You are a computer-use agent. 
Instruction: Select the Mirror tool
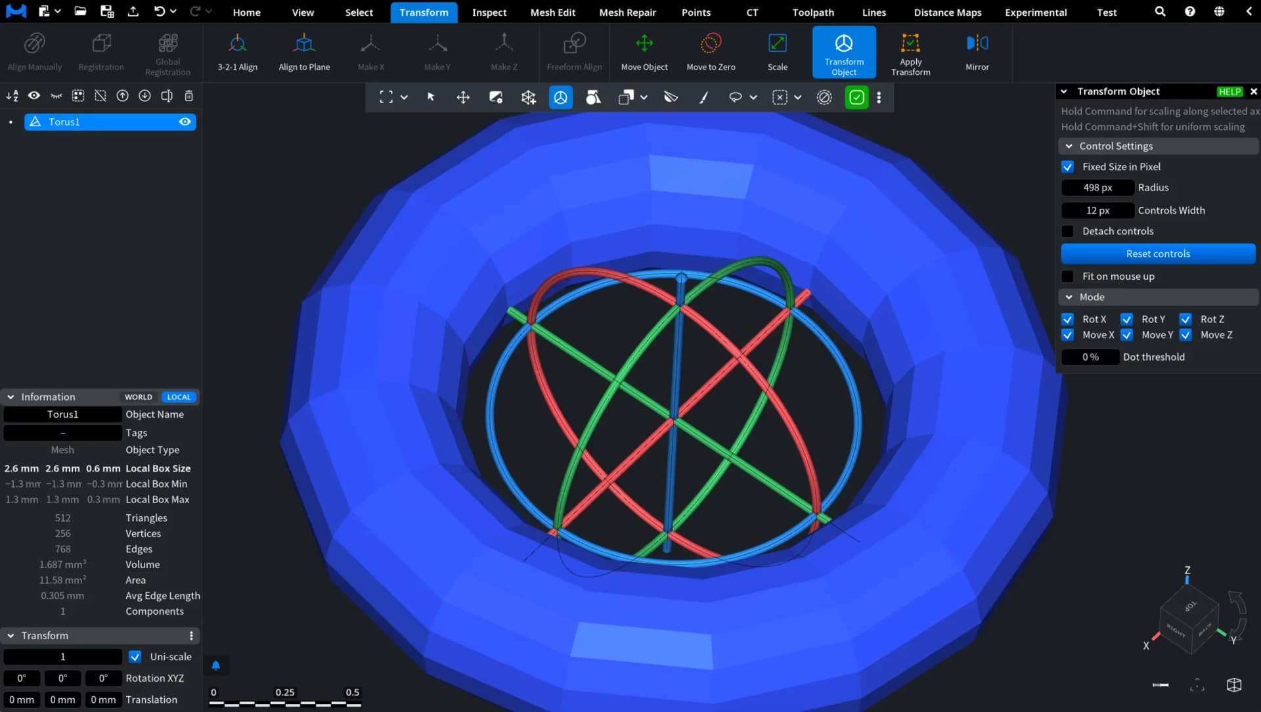(x=977, y=53)
